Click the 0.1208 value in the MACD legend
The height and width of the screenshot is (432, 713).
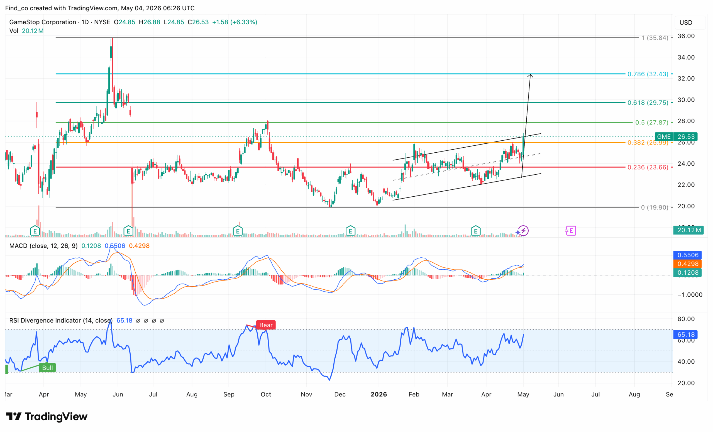point(91,246)
